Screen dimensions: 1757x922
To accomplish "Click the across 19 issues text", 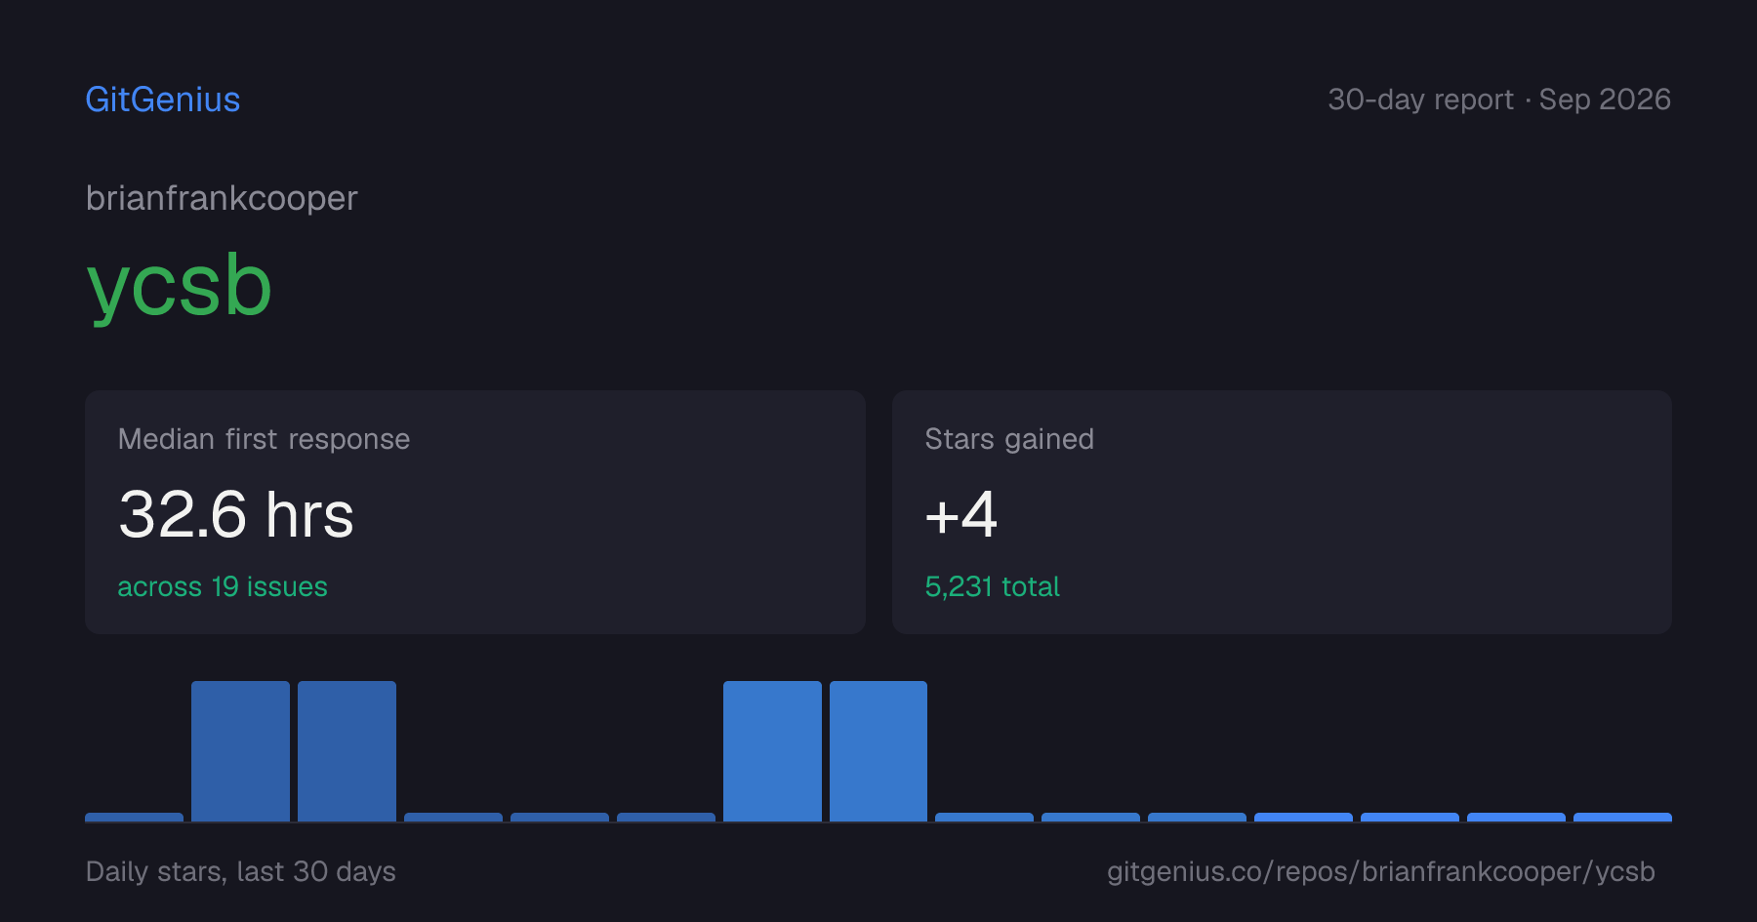I will (x=223, y=586).
